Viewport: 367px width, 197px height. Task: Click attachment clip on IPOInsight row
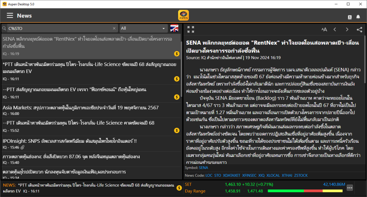point(23,147)
